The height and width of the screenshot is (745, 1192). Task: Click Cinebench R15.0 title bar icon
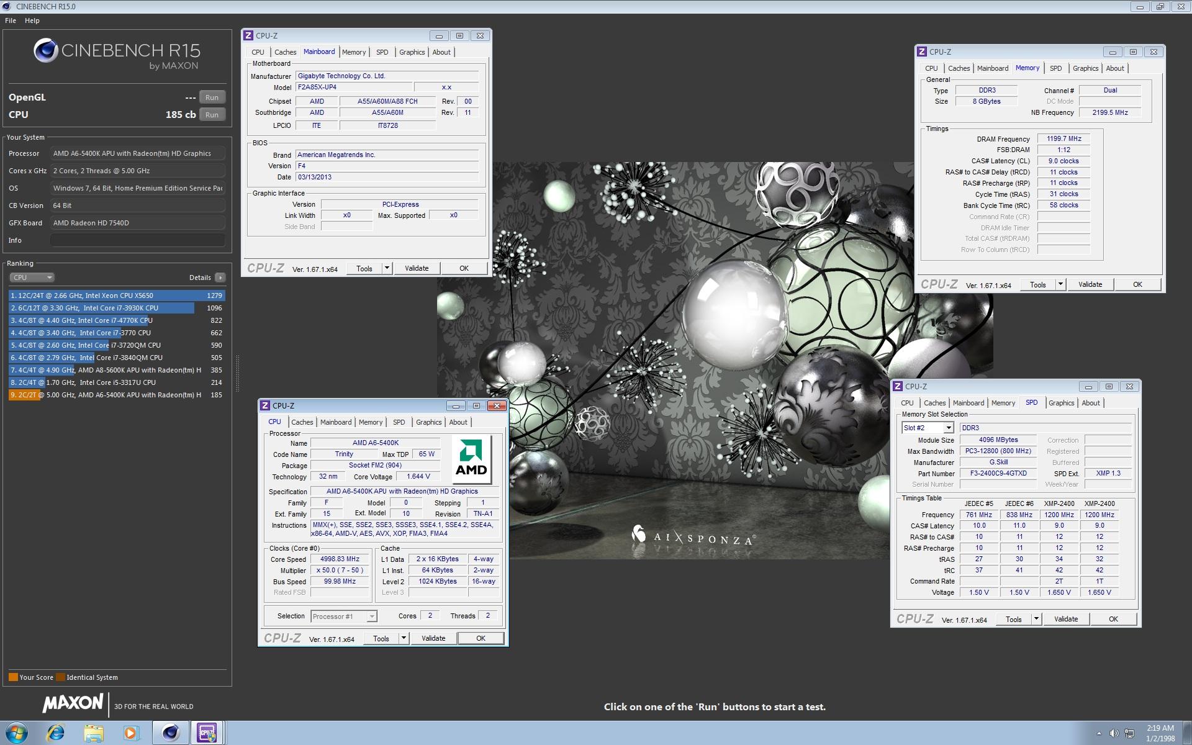pos(7,7)
